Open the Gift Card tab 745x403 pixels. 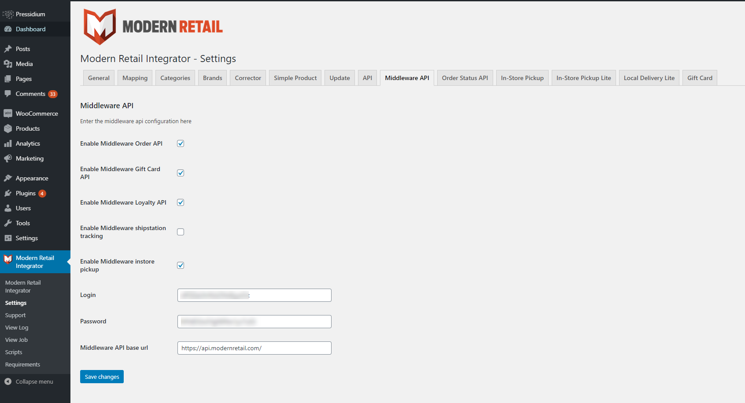coord(700,78)
